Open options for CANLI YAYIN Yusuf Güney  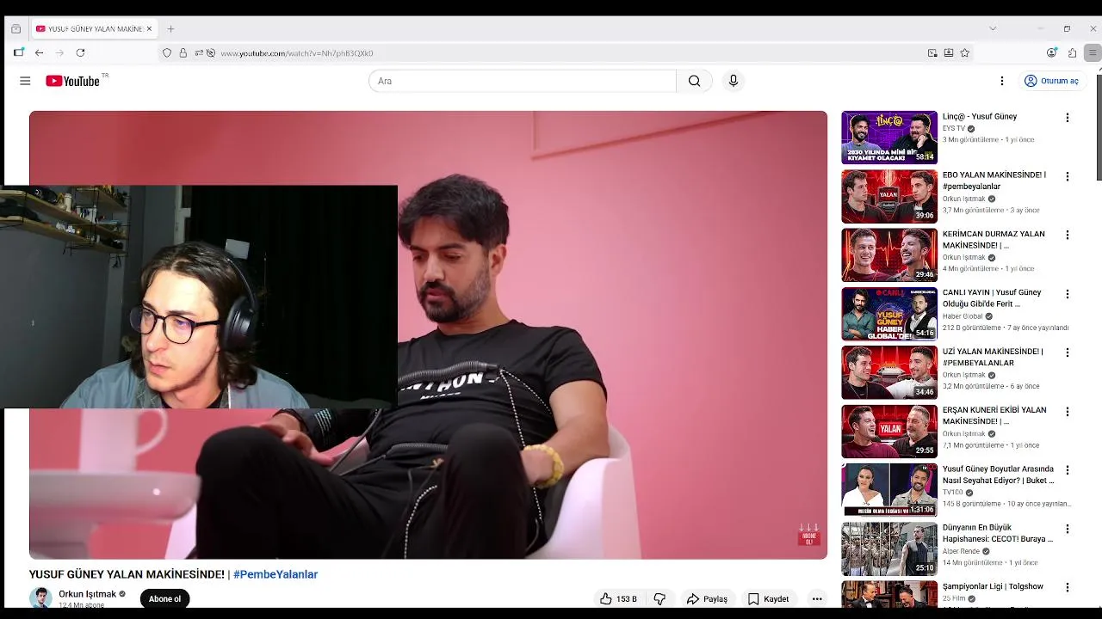1068,294
